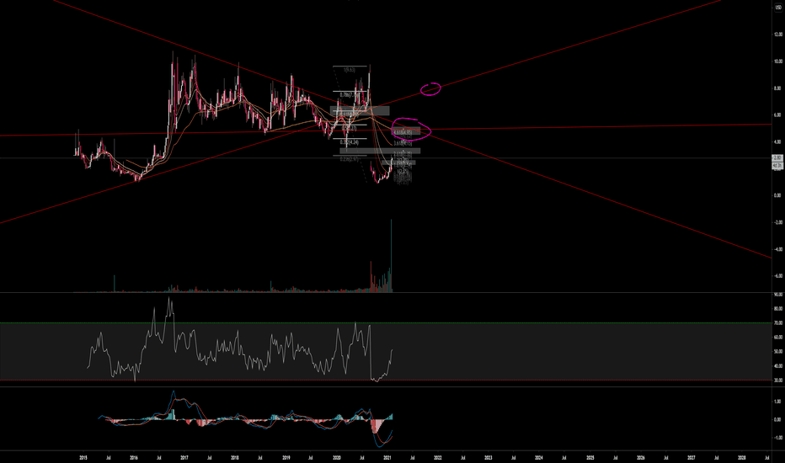This screenshot has height=463, width=785.
Task: Click the 2019 time axis label
Action: (x=286, y=457)
